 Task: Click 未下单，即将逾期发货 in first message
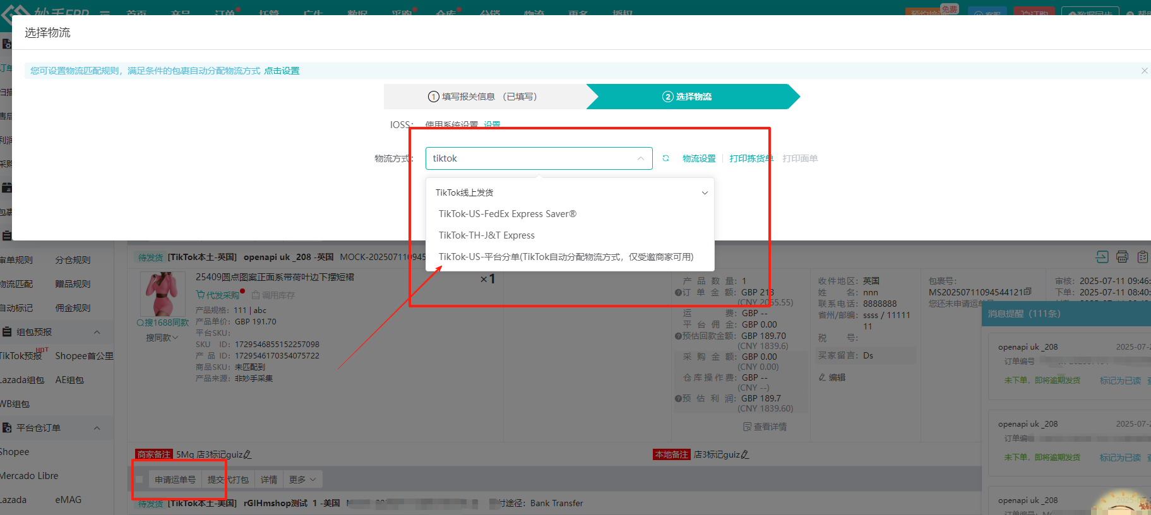coord(1042,381)
